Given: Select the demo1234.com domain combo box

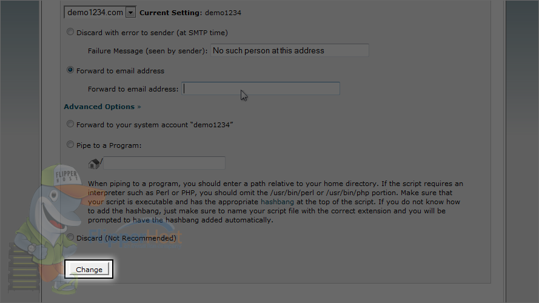Looking at the screenshot, I should point(99,13).
